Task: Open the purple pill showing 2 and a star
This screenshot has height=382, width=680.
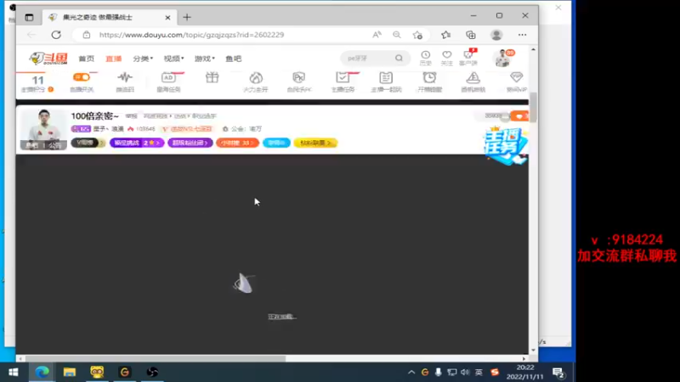Action: (x=137, y=143)
